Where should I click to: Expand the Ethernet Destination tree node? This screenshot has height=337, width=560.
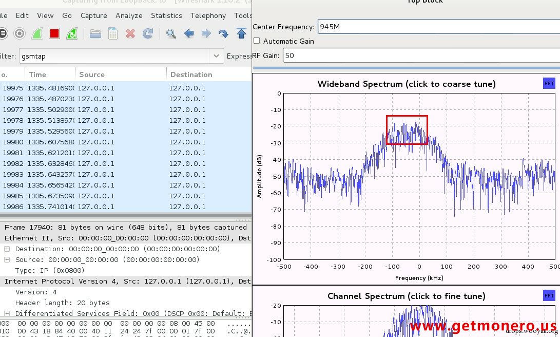[7, 249]
